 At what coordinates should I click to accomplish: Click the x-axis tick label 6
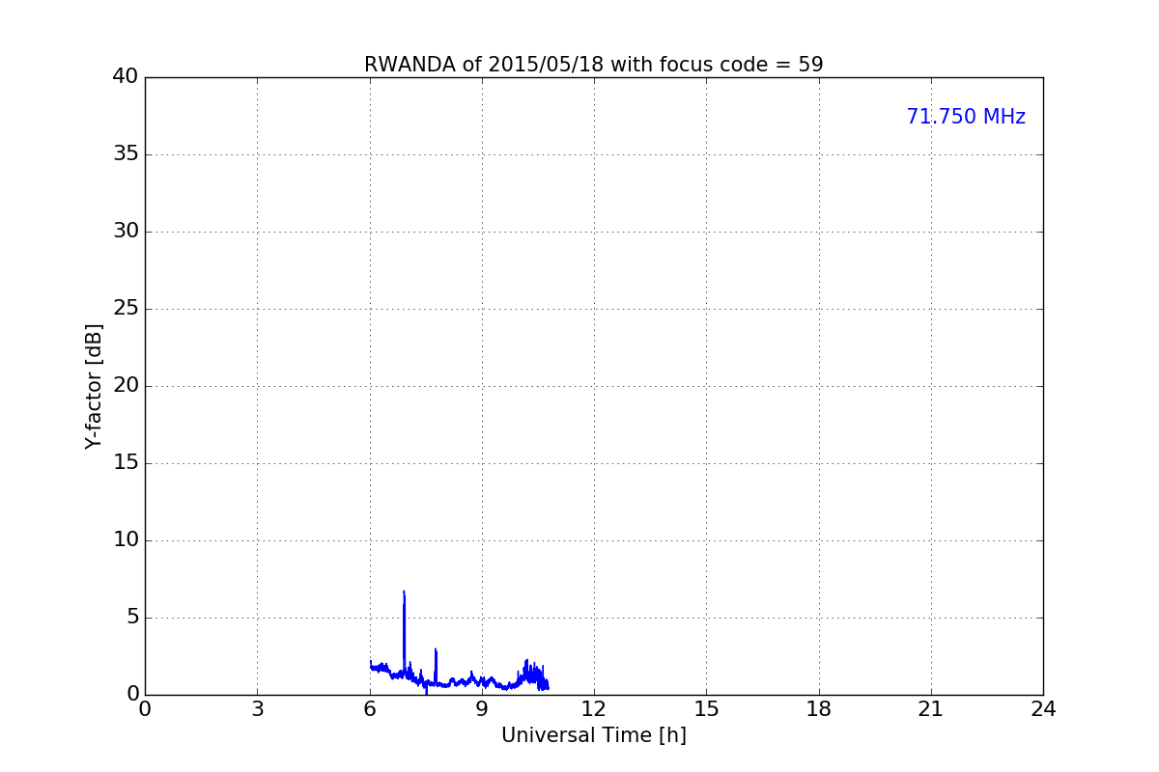click(370, 708)
